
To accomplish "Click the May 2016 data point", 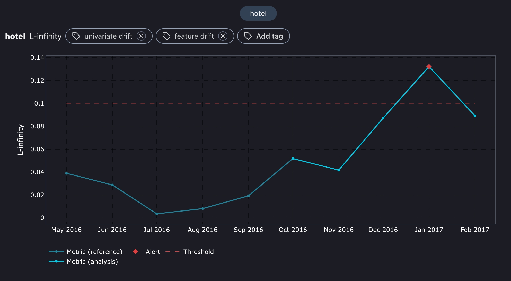I will coord(66,173).
